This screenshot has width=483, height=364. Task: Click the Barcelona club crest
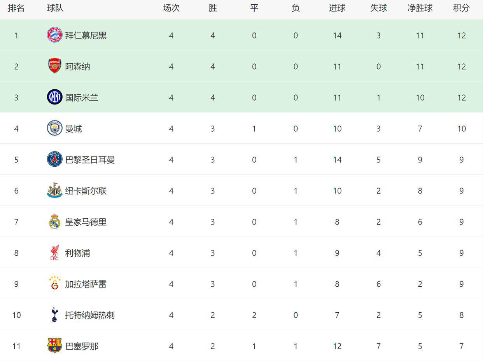(x=54, y=346)
